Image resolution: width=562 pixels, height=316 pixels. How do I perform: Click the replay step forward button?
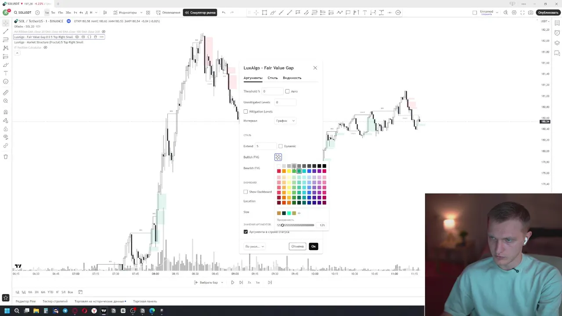click(x=241, y=282)
